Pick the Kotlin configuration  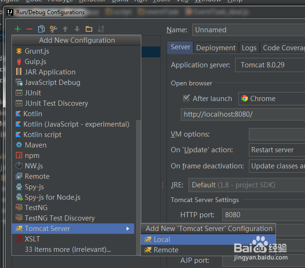74,114
